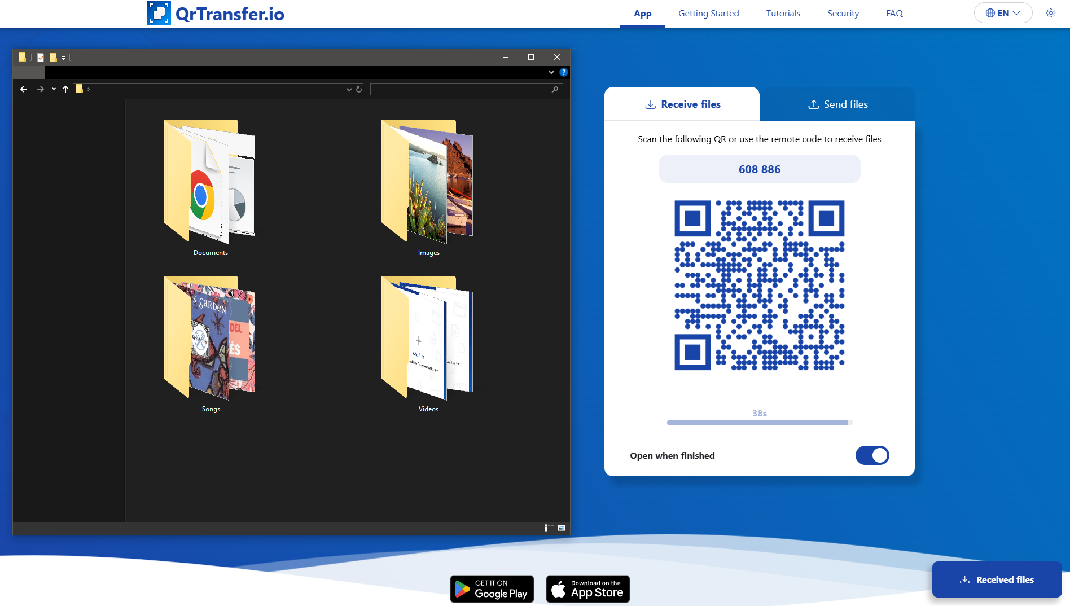This screenshot has height=606, width=1070.
Task: Click the properties checkmark quick access icon
Action: point(41,57)
